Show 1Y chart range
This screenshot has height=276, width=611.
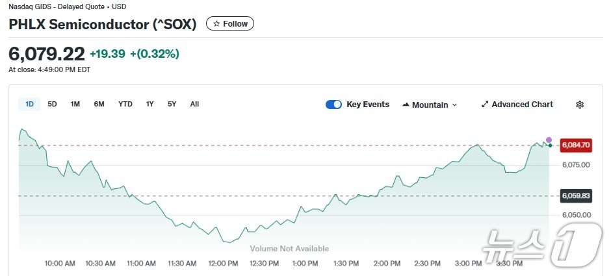(149, 104)
